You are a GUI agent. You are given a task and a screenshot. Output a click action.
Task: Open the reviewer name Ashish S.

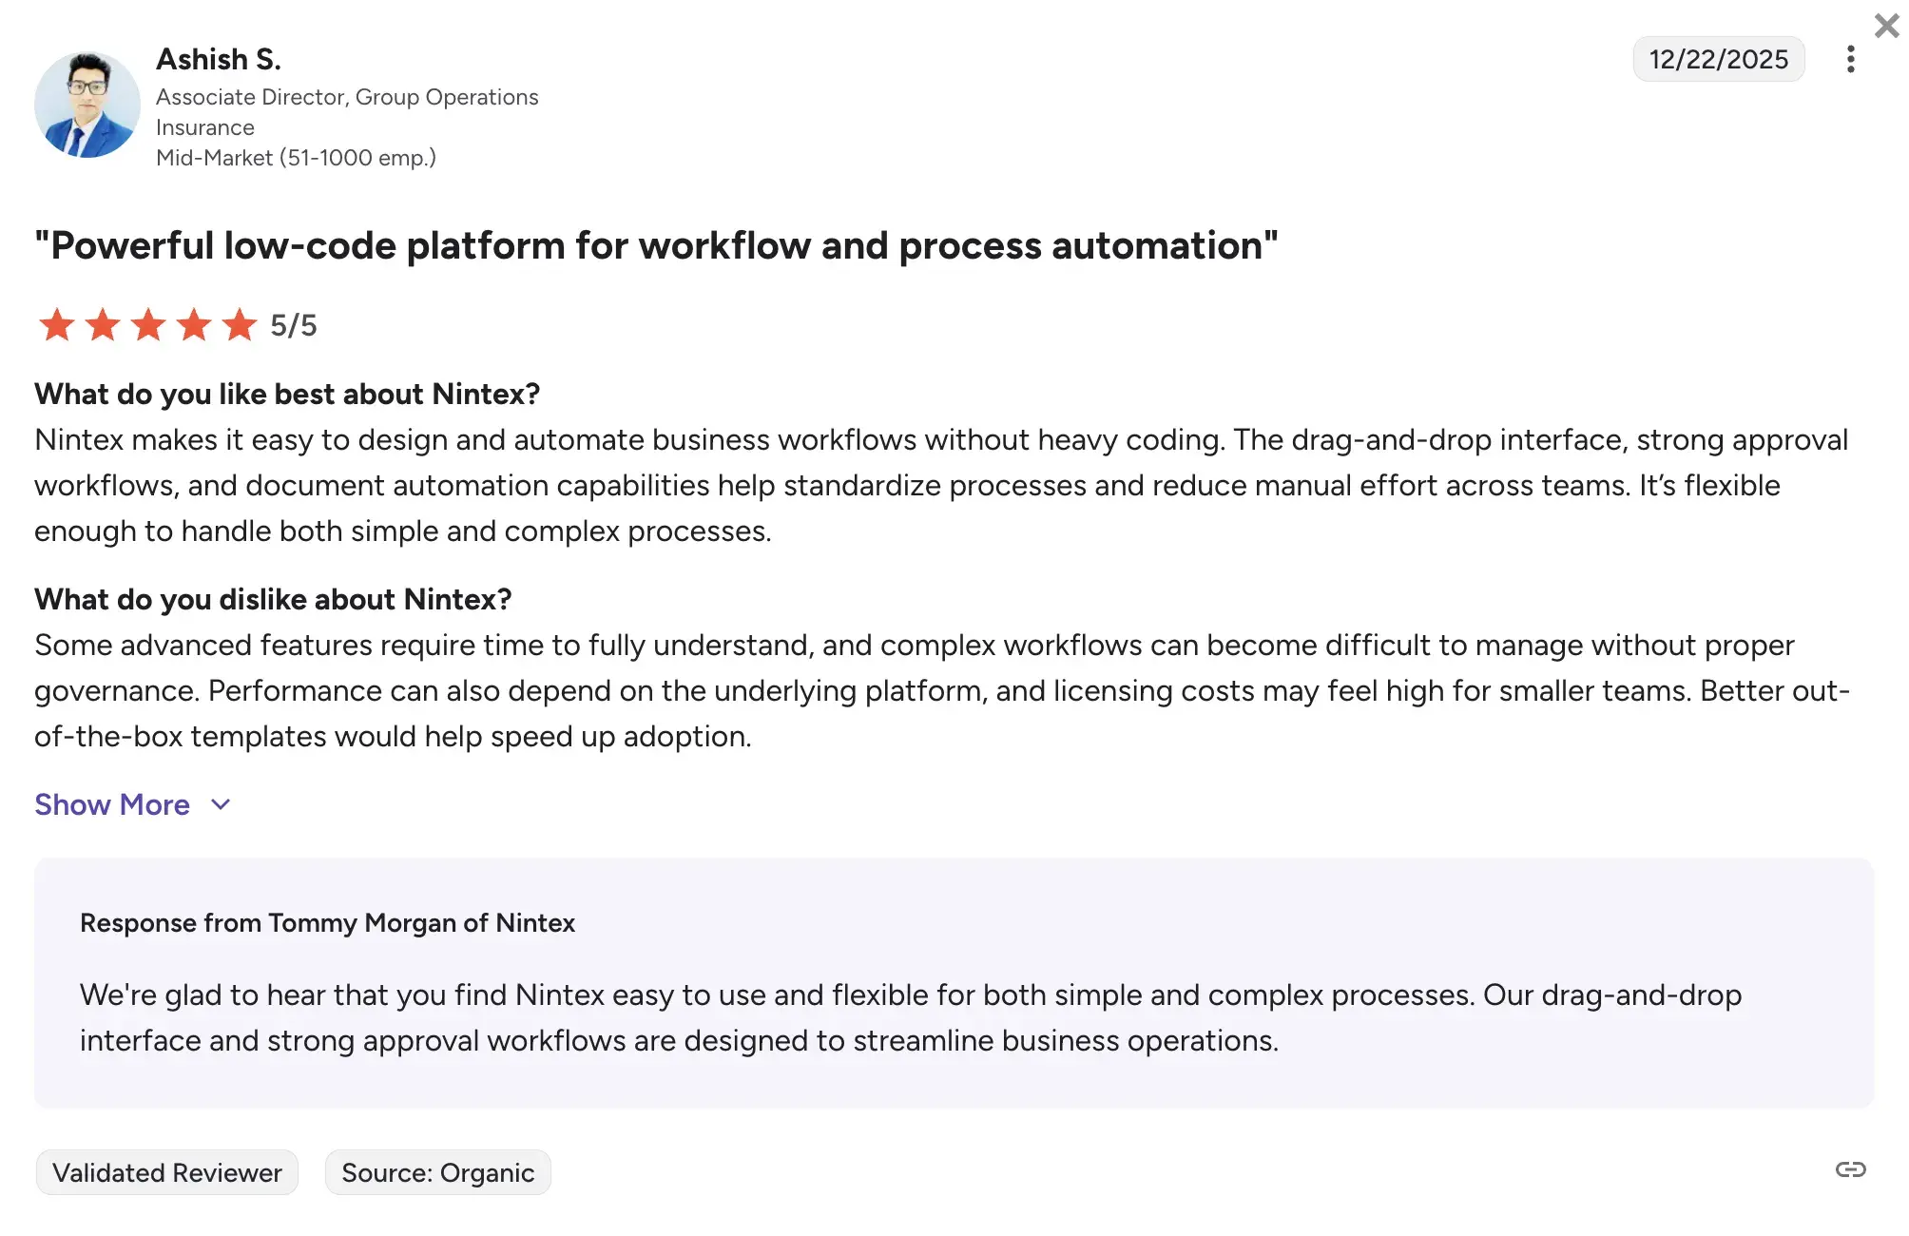click(218, 59)
